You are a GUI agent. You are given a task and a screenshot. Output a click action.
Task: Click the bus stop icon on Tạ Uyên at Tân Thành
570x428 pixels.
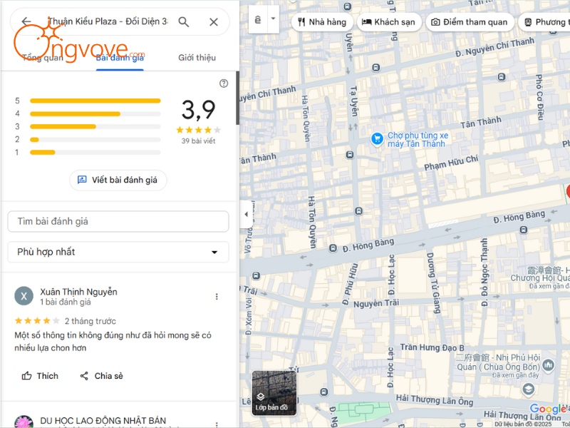(350, 155)
